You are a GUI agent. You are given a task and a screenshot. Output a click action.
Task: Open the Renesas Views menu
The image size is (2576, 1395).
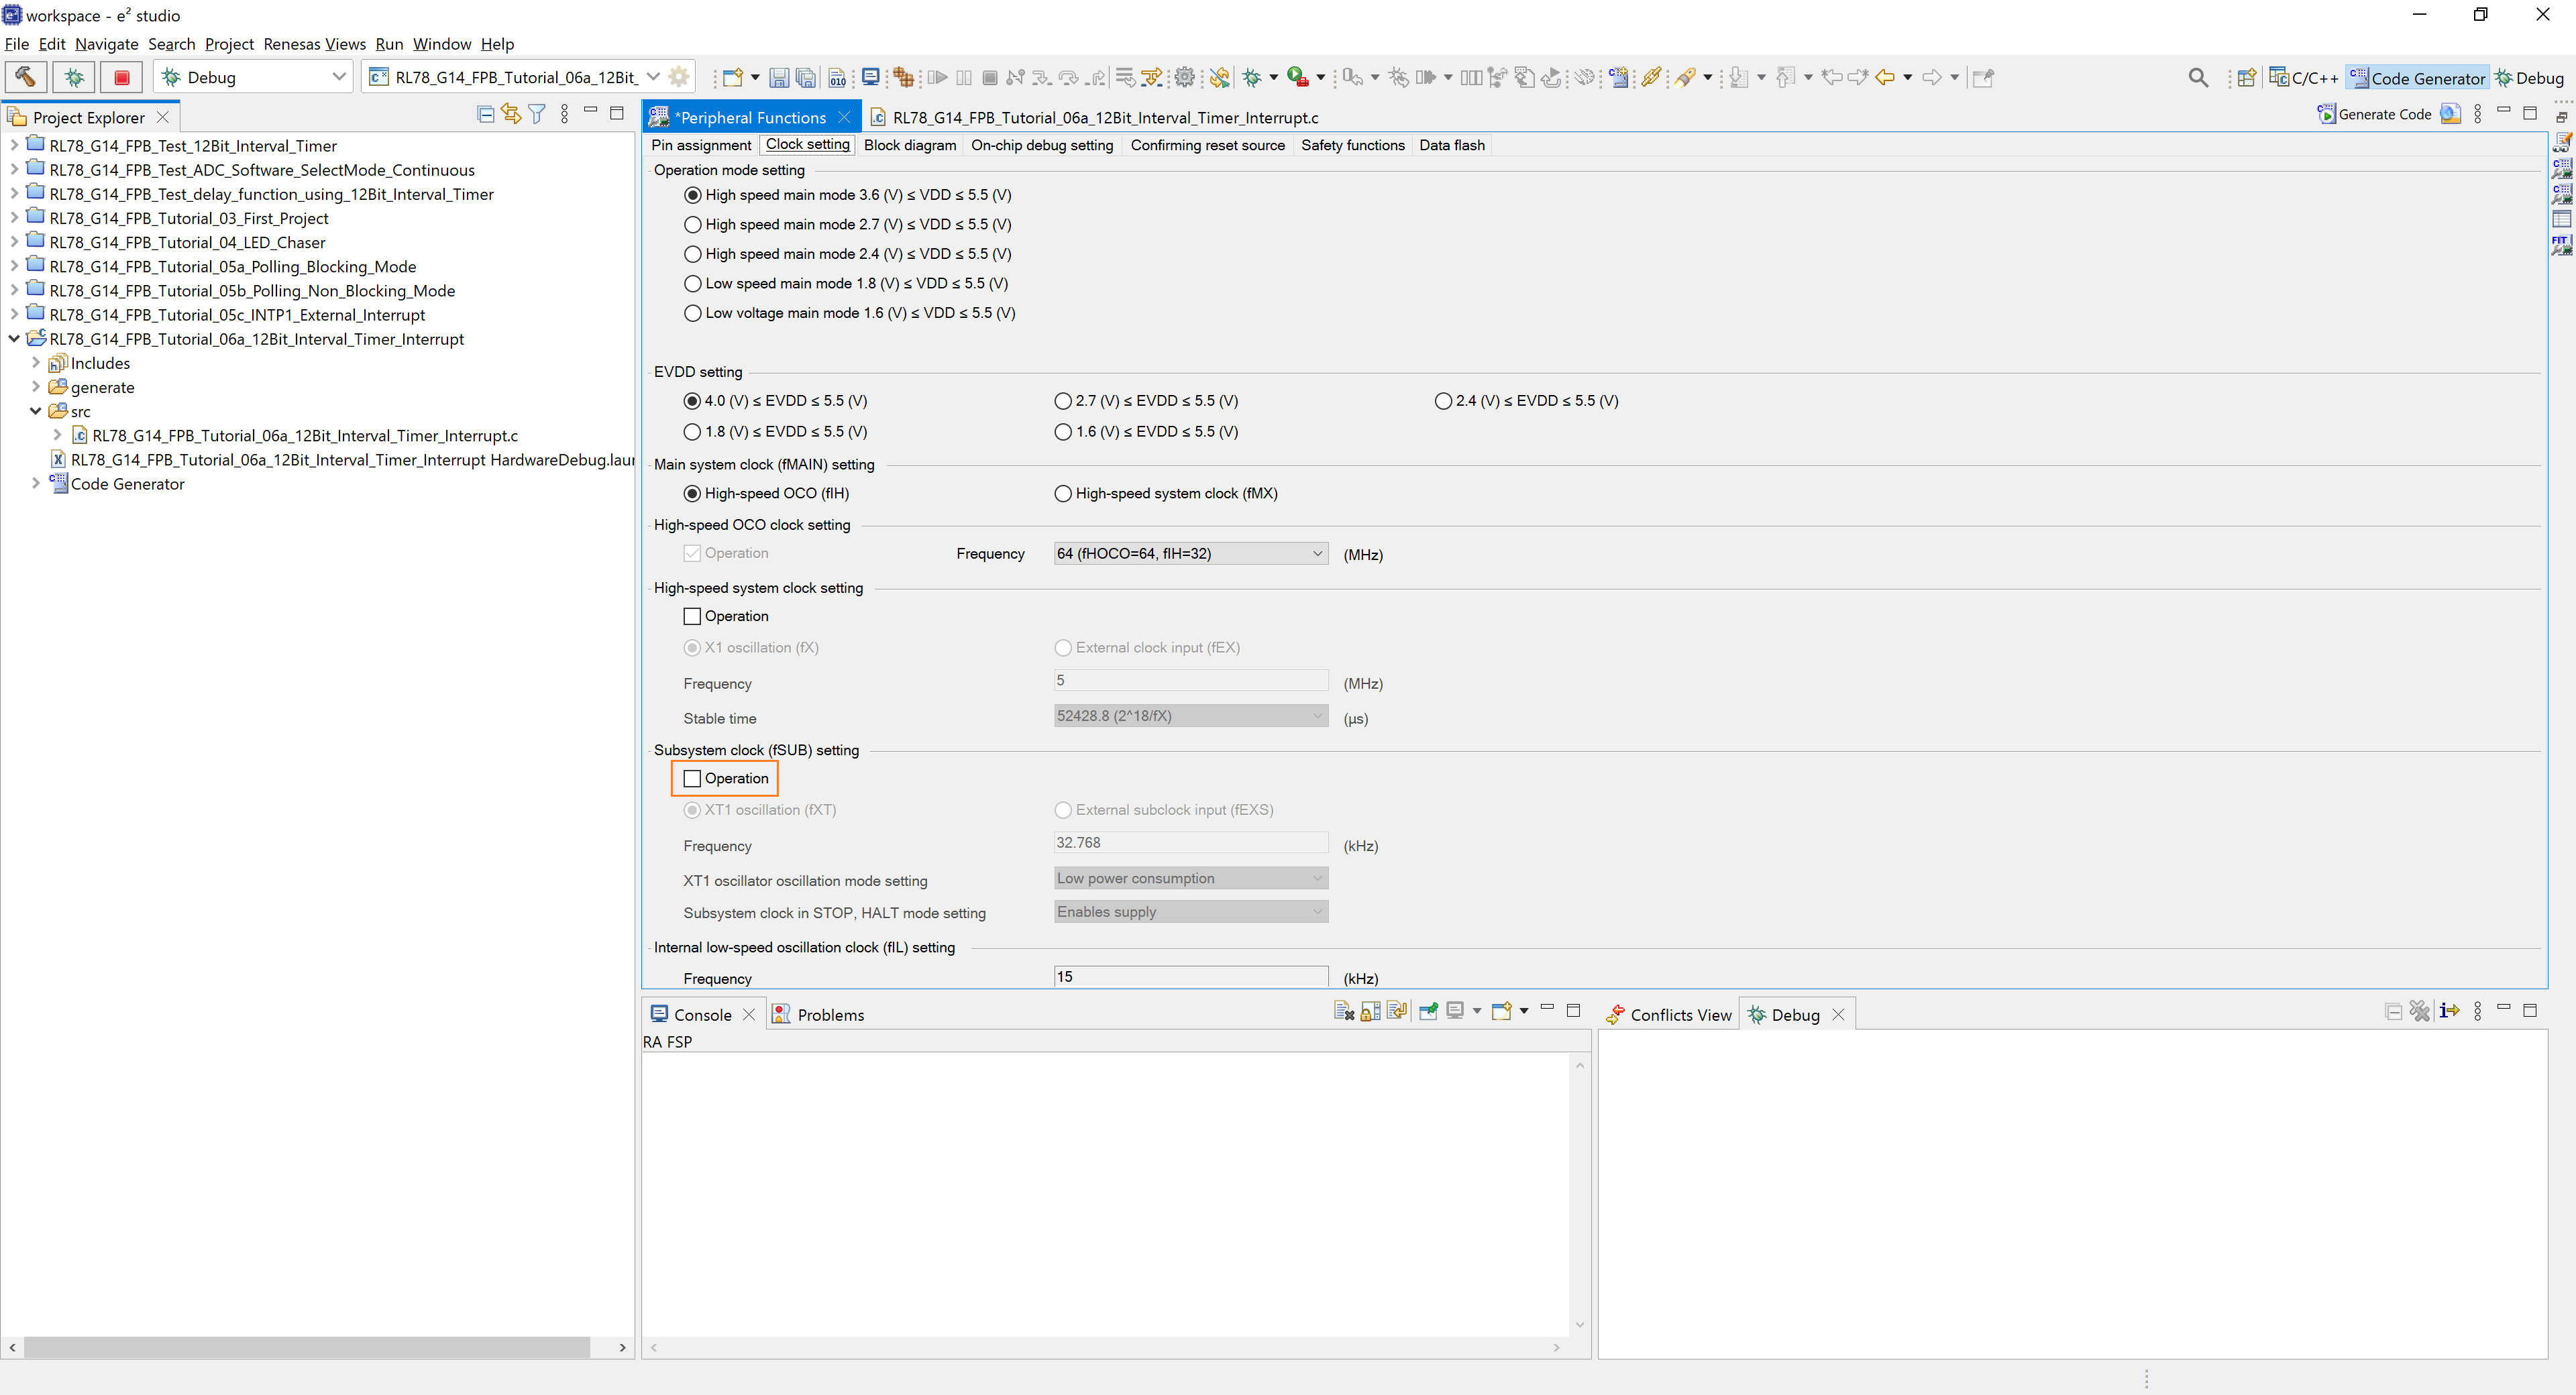314,44
